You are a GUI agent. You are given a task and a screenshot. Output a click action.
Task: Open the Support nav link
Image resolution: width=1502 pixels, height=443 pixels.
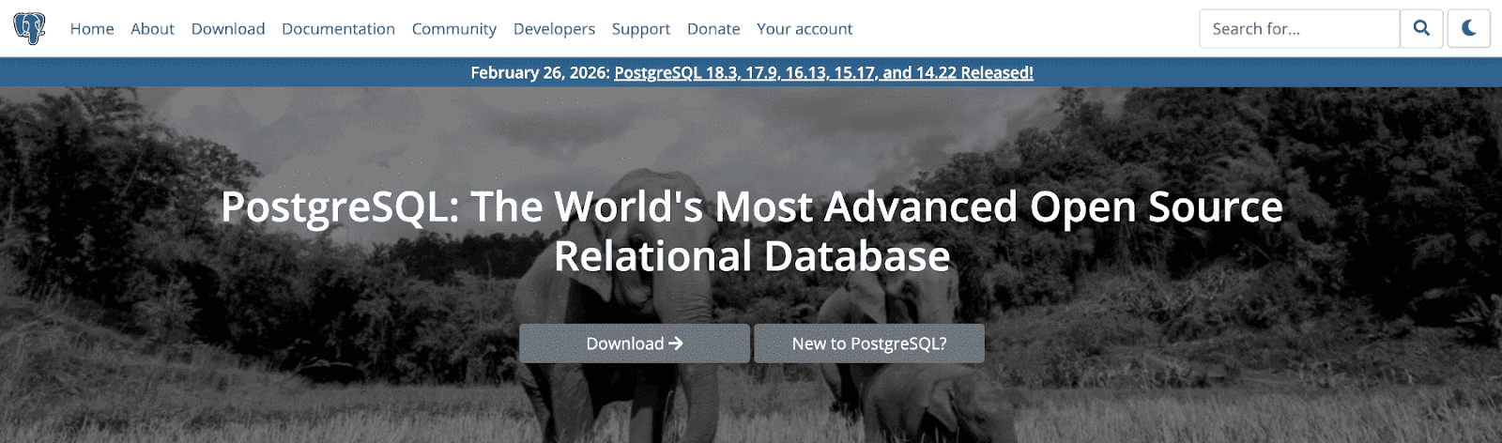641,29
